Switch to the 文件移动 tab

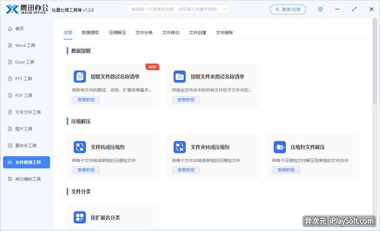(x=171, y=32)
